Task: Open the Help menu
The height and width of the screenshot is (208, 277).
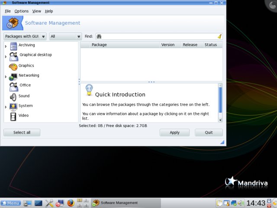Action: tap(49, 11)
